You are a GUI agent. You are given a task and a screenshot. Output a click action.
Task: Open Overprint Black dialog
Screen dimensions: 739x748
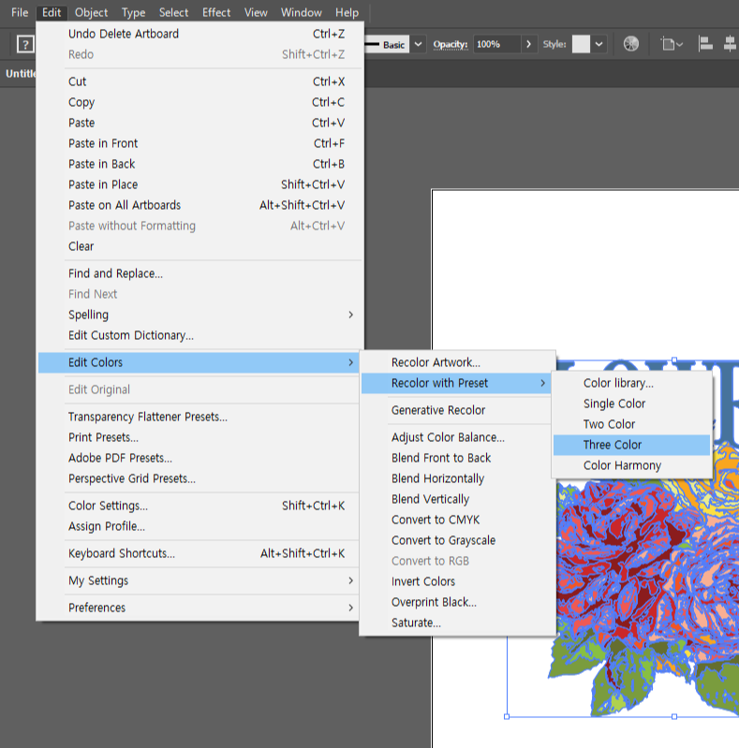[457, 602]
